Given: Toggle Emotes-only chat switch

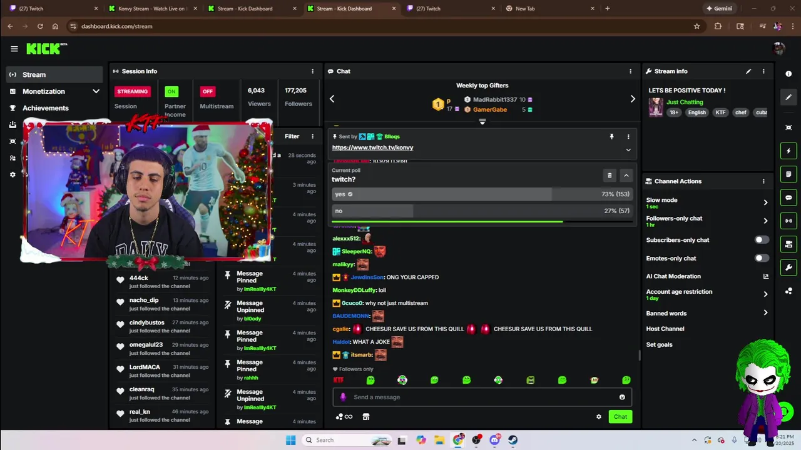Looking at the screenshot, I should (761, 258).
